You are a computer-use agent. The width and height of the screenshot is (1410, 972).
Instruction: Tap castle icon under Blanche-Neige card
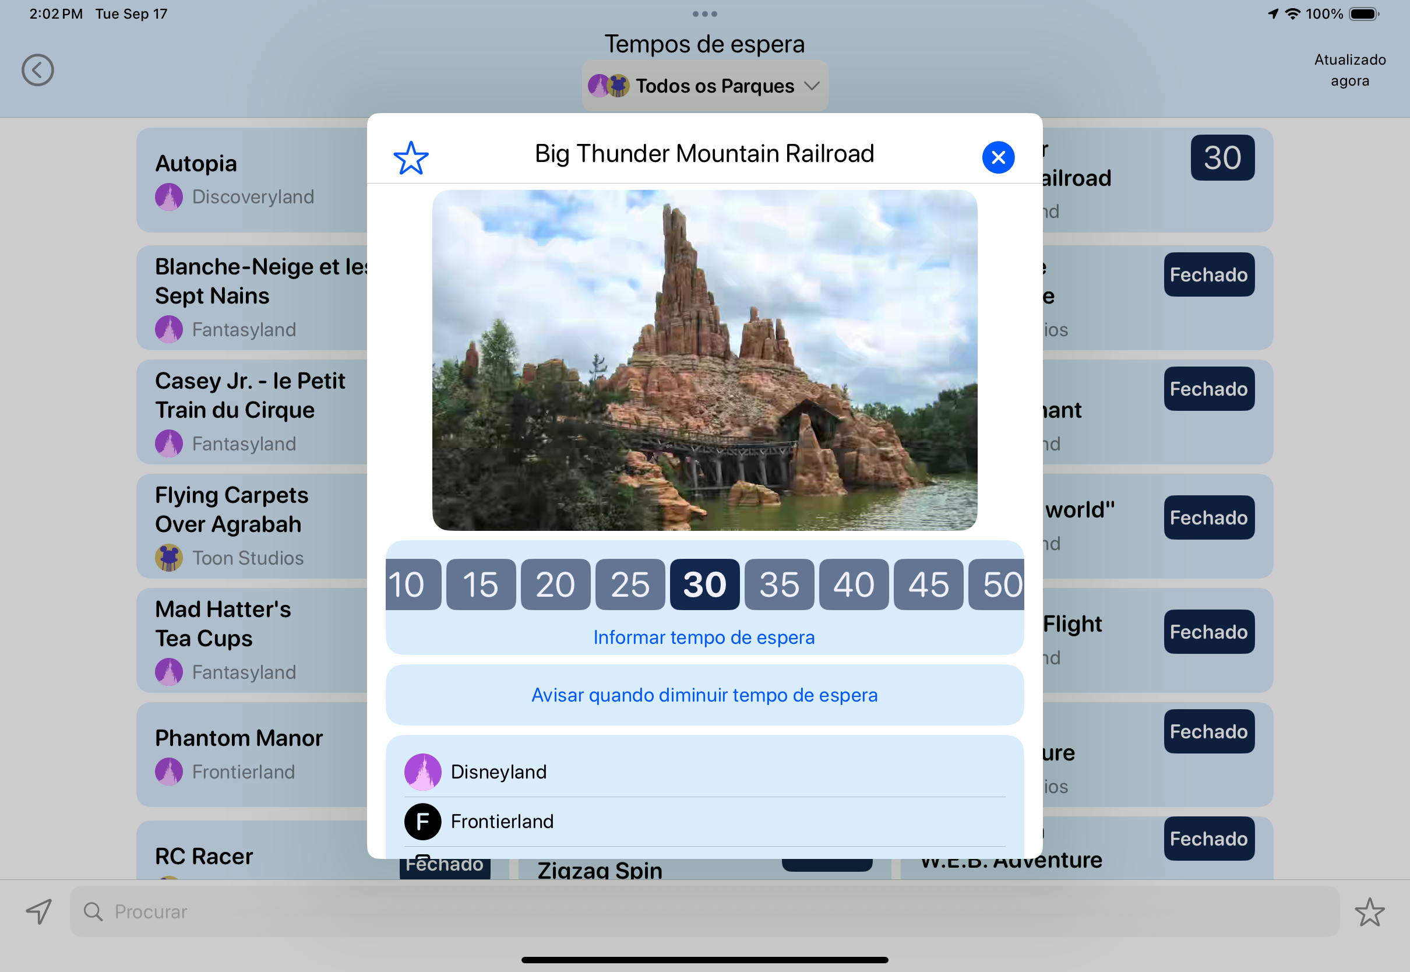(x=168, y=329)
